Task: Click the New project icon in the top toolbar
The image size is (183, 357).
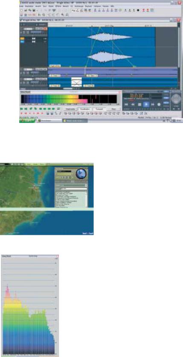Action: (21, 10)
